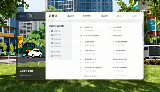This screenshot has width=160, height=92.
Task: Click the bold caption on the dark bottom banner
Action: pos(26,71)
